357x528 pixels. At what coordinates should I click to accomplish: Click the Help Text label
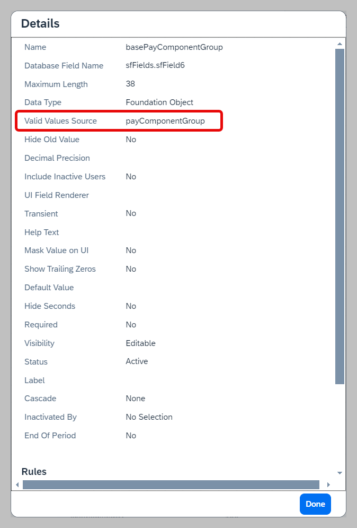(42, 232)
